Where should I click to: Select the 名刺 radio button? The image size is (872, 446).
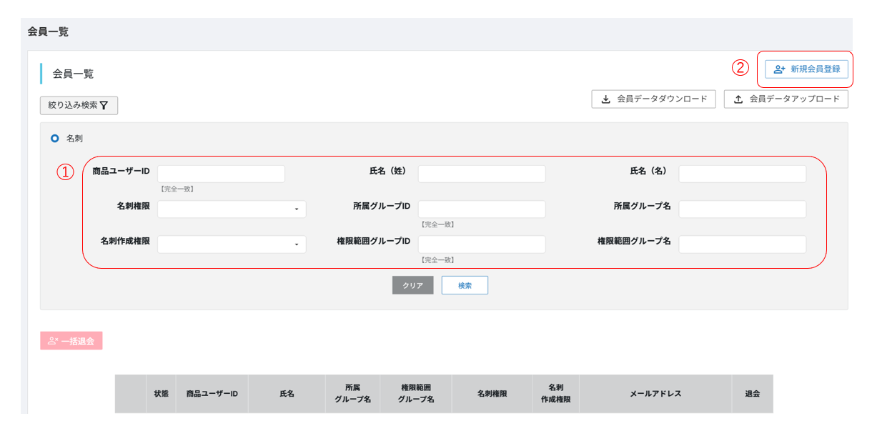click(x=55, y=138)
